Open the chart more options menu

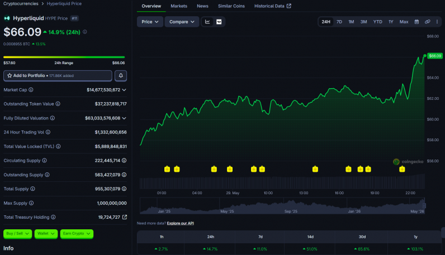(x=437, y=22)
